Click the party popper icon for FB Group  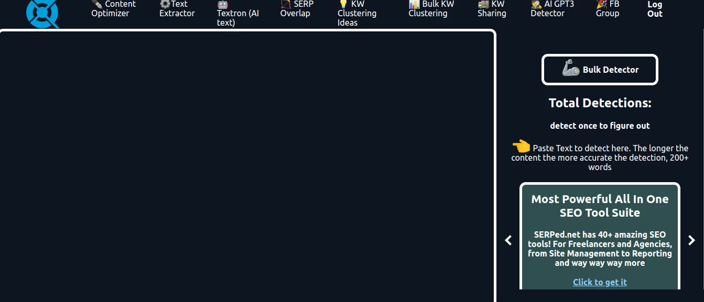click(x=601, y=4)
